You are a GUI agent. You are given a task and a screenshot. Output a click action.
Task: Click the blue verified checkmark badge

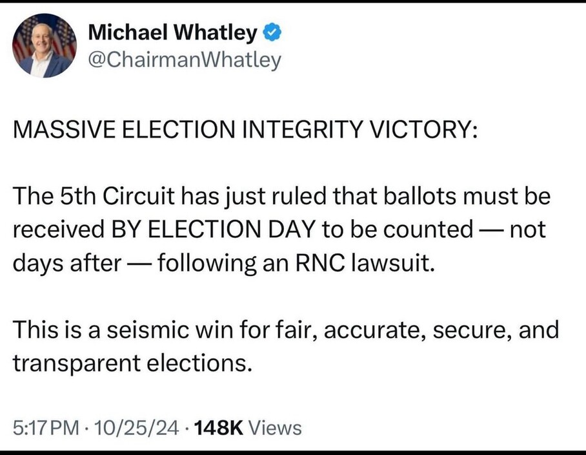272,31
